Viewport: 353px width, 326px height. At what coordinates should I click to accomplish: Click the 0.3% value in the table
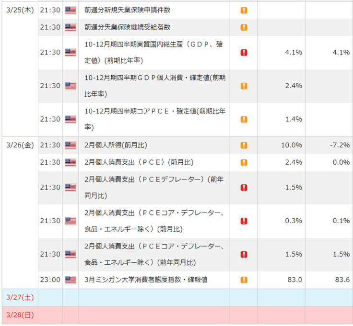(294, 221)
